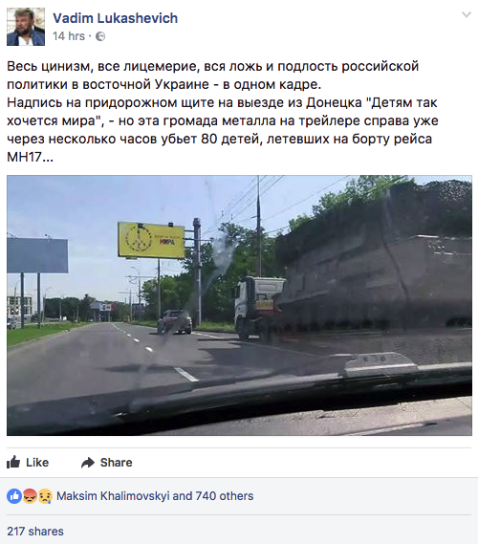
Task: Open the attached highway photo
Action: click(x=239, y=305)
